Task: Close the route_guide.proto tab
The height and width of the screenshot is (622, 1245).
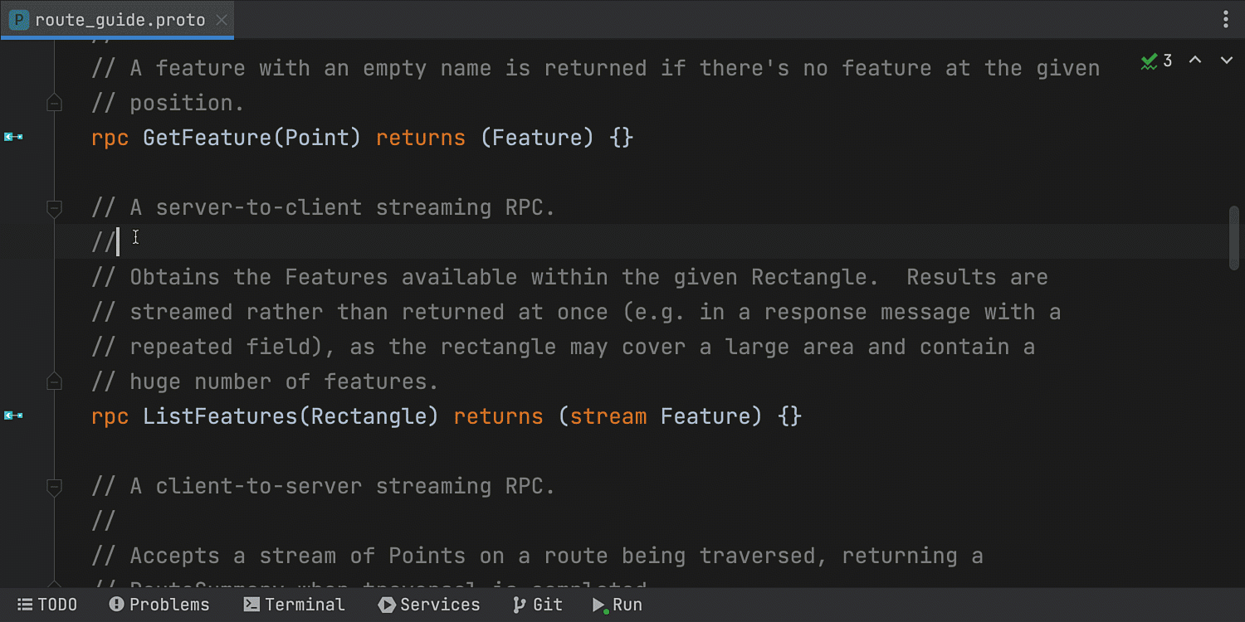Action: [222, 20]
